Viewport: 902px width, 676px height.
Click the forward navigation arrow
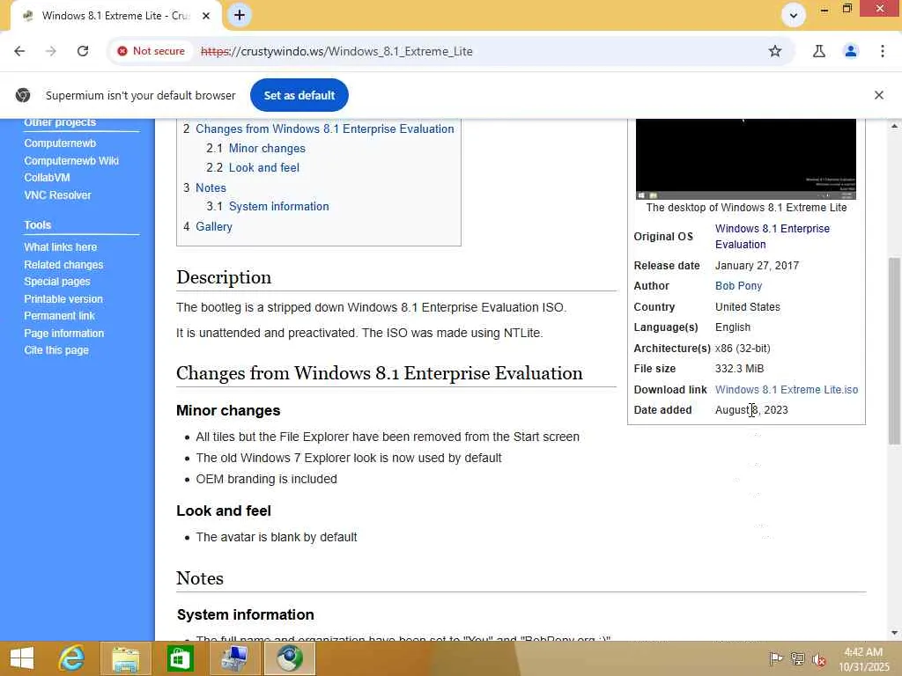[51, 51]
